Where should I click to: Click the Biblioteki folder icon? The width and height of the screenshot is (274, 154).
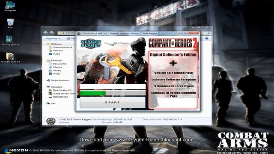48,60
